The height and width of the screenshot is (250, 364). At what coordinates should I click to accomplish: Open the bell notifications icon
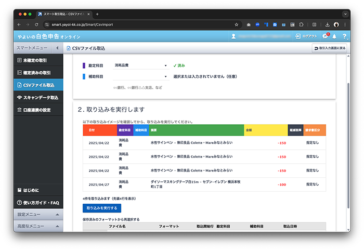click(334, 36)
